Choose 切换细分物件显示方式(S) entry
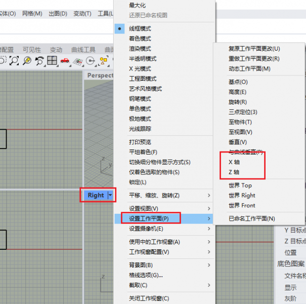306x304 pixels. click(159, 162)
